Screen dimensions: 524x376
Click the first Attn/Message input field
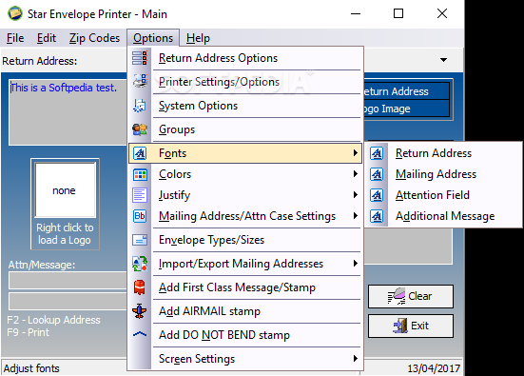[68, 280]
